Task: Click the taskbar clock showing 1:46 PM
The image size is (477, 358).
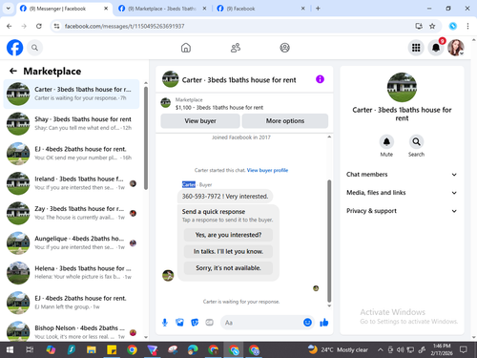Action: pos(442,349)
